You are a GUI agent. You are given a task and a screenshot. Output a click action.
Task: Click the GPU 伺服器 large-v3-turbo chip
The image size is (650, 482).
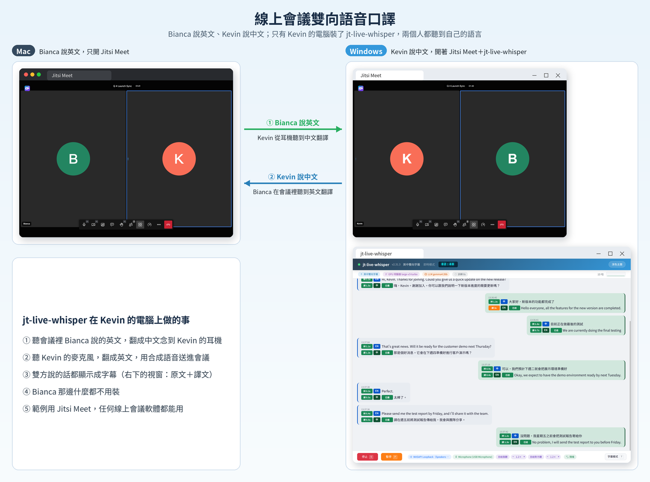pos(402,274)
